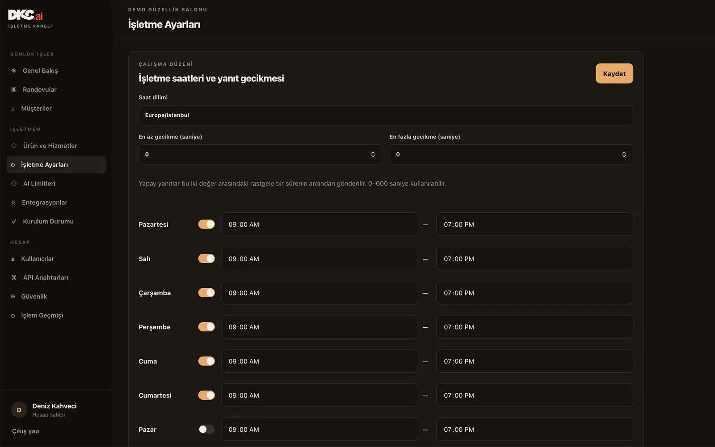Viewport: 715px width, 447px height.
Task: Toggle Salı working hours off
Action: pos(206,258)
